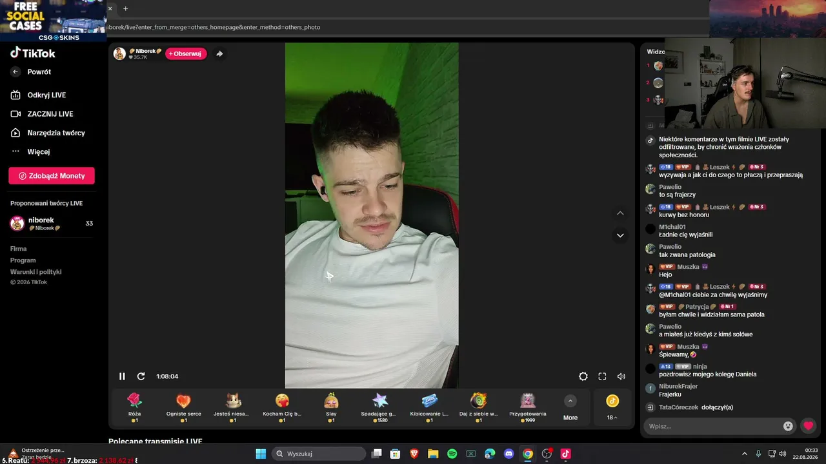
Task: Switch to Chrome in the taskbar
Action: pyautogui.click(x=528, y=454)
